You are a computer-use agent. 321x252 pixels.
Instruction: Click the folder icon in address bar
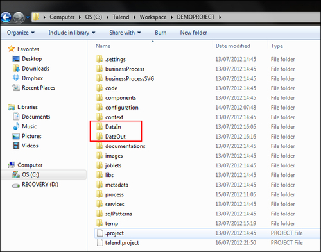coord(36,17)
